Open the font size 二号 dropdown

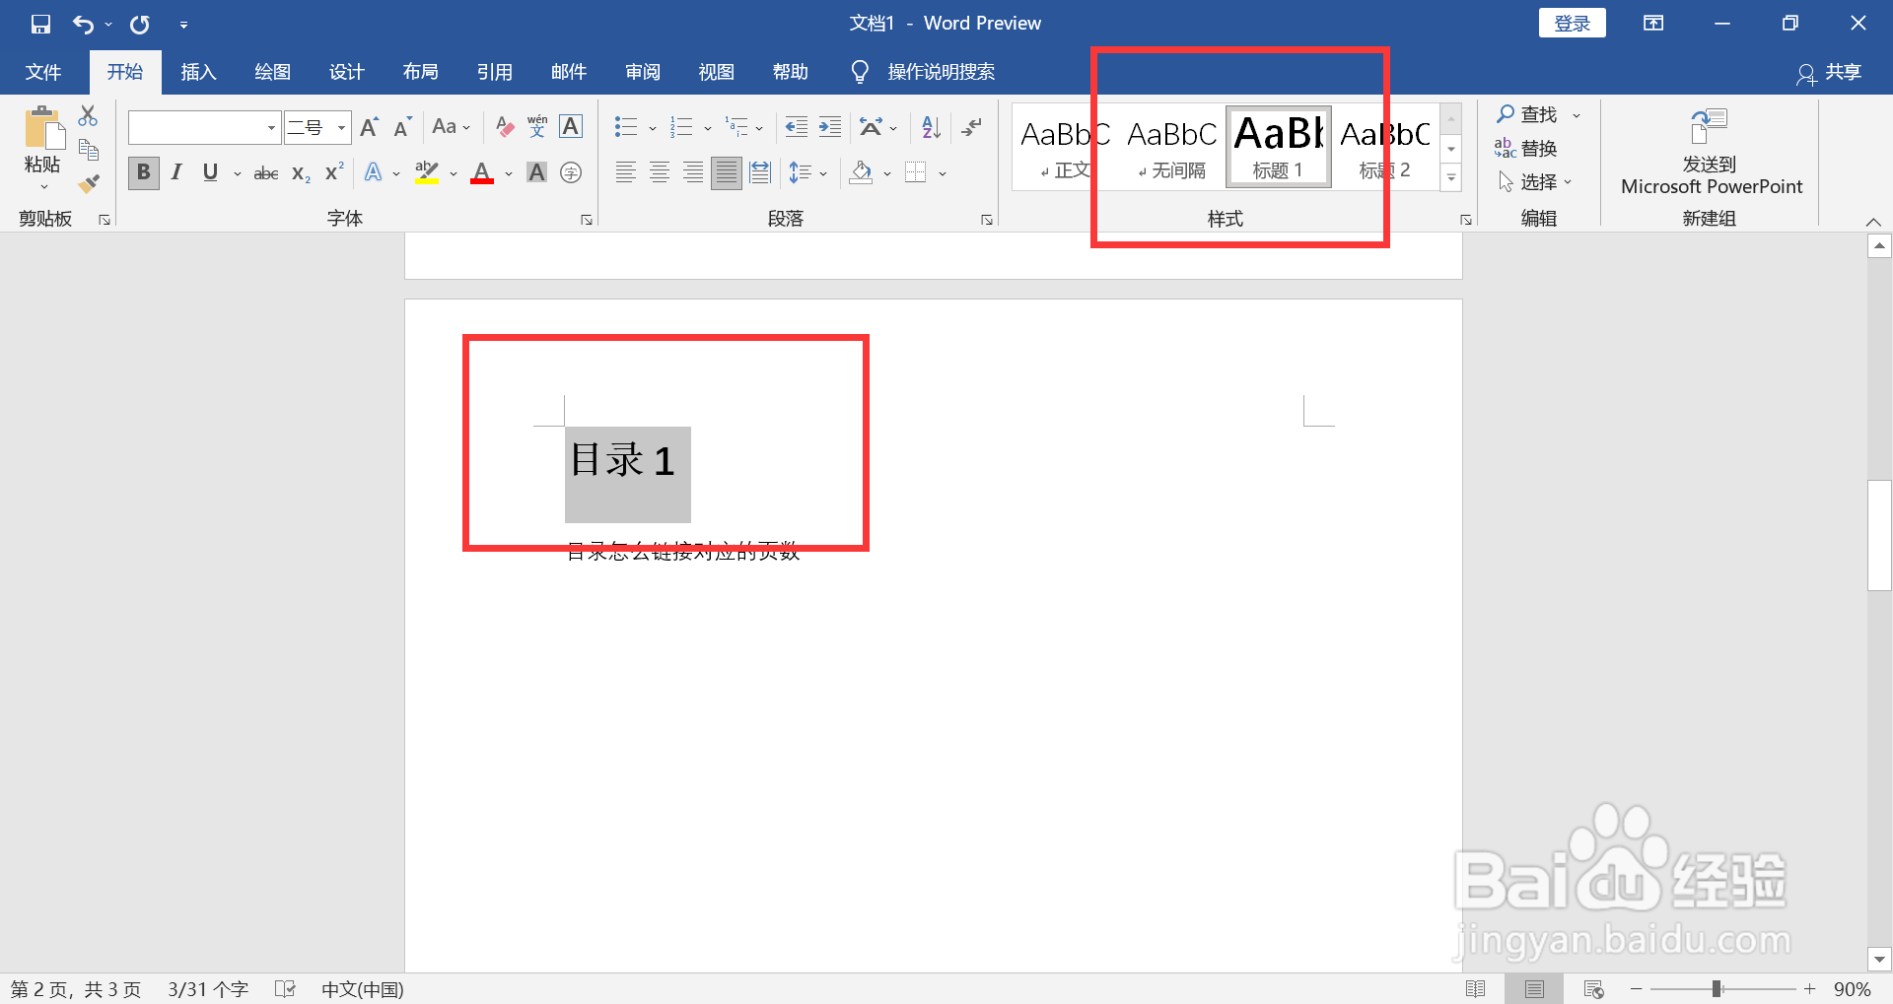pyautogui.click(x=341, y=128)
